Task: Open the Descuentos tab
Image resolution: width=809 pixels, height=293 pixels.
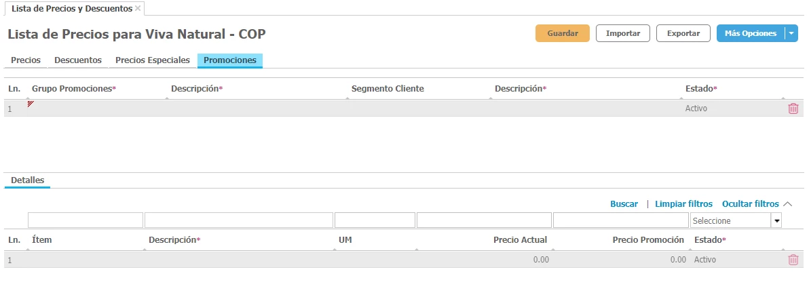Action: 78,60
